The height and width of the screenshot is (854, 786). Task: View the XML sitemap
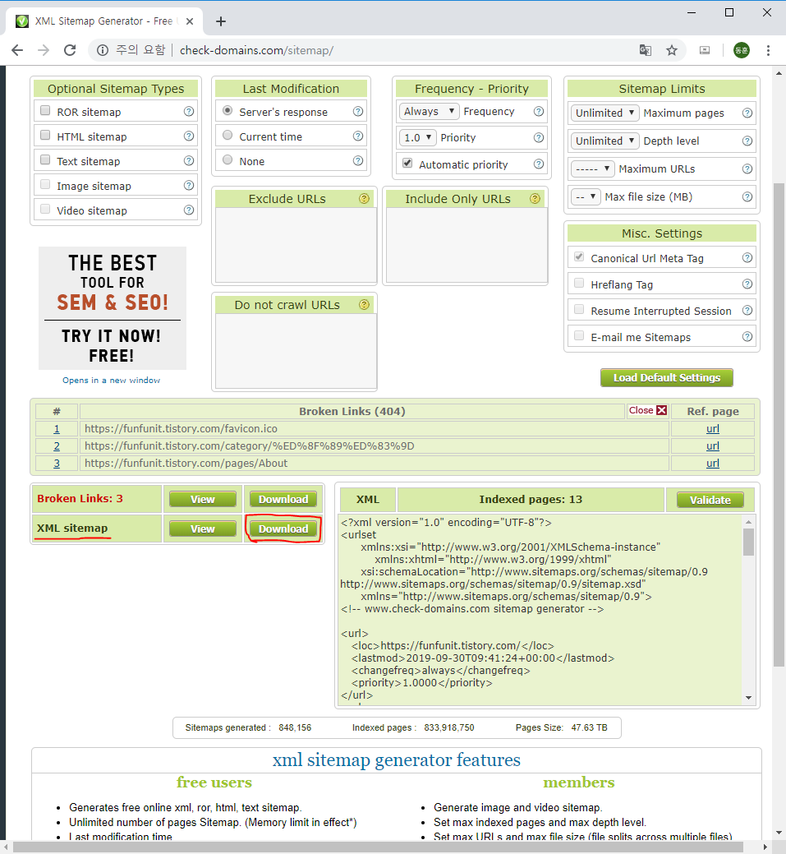click(x=203, y=529)
